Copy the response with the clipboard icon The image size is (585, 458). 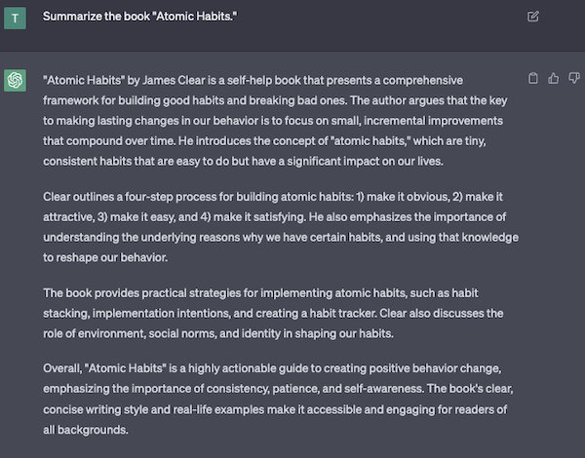point(533,78)
